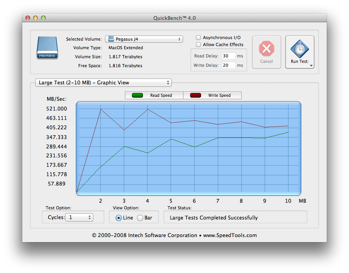
Task: Zoom the QuickBench window with green button
Action: coord(43,18)
